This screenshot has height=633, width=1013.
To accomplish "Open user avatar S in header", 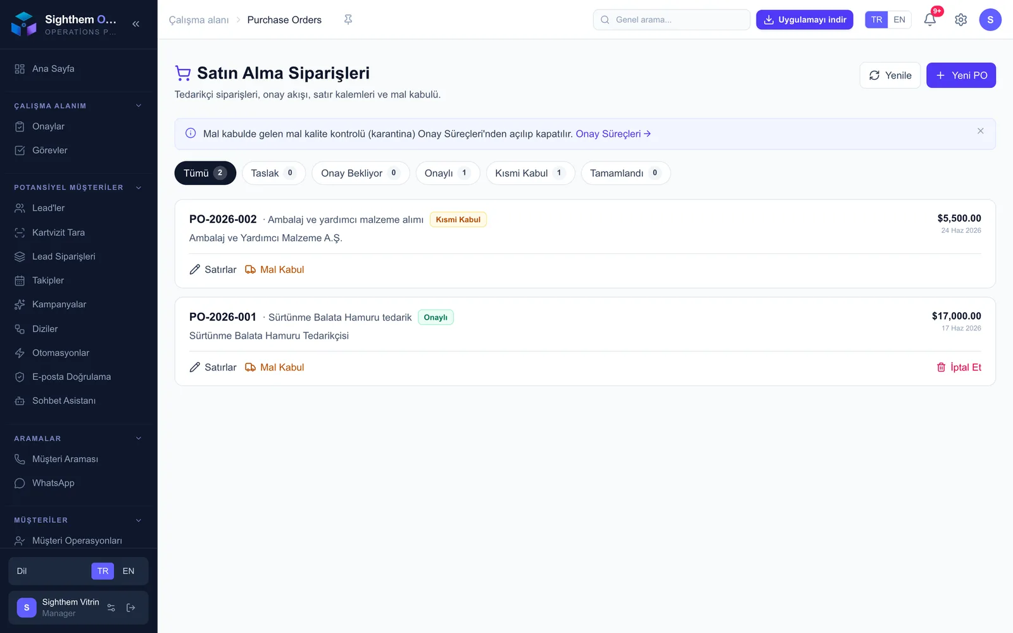I will coord(990,20).
